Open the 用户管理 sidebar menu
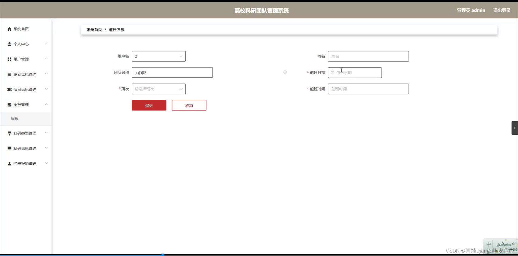The height and width of the screenshot is (256, 518). coord(26,59)
